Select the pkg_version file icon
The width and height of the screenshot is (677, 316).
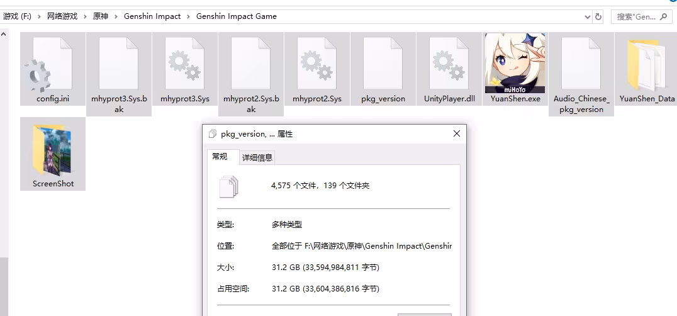(x=383, y=64)
